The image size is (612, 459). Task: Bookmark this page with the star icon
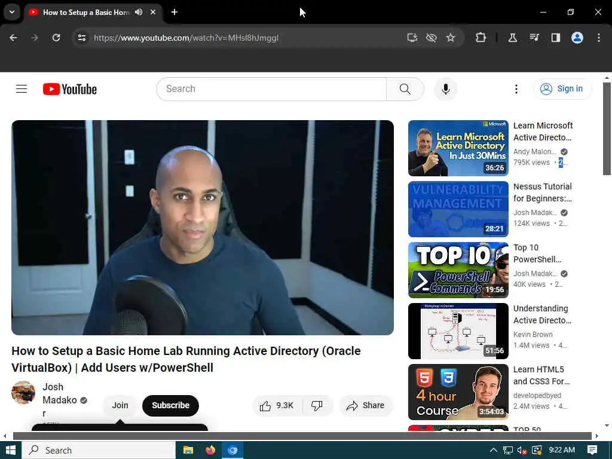pyautogui.click(x=451, y=38)
